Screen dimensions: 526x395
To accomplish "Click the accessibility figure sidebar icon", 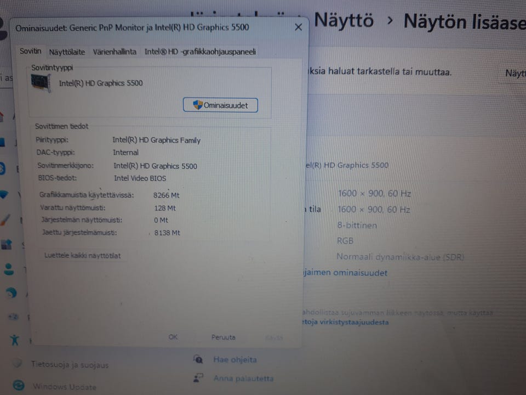I will pyautogui.click(x=14, y=340).
